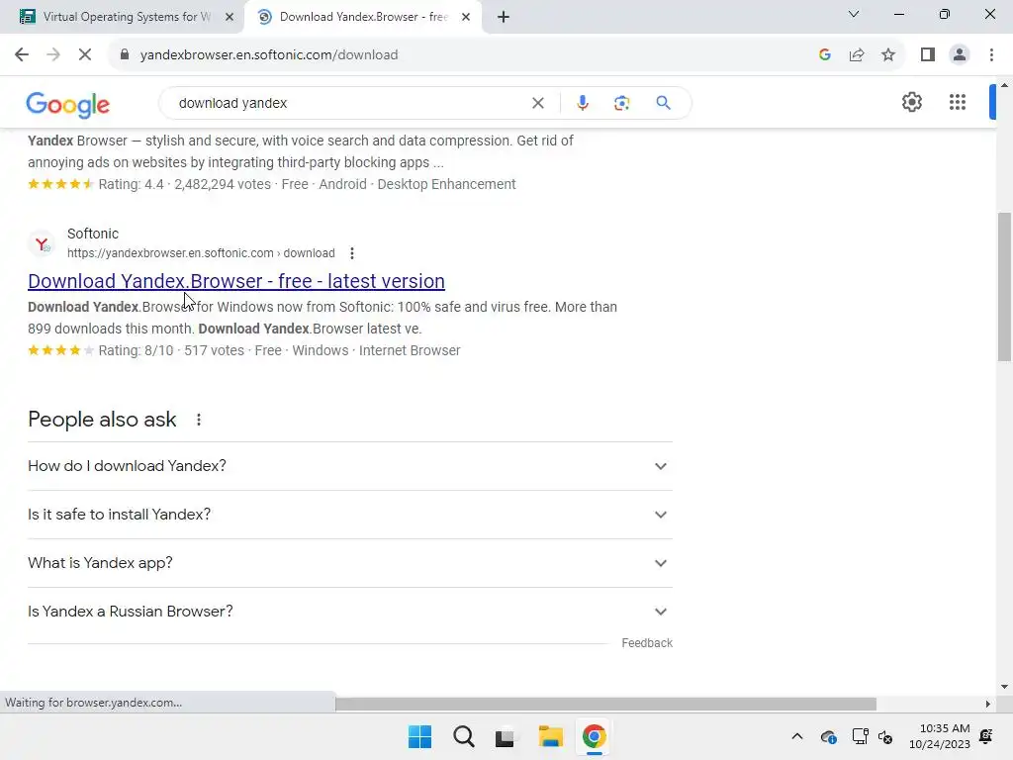Expand 'Is it safe to install Yandex?'
The image size is (1013, 760).
350,515
